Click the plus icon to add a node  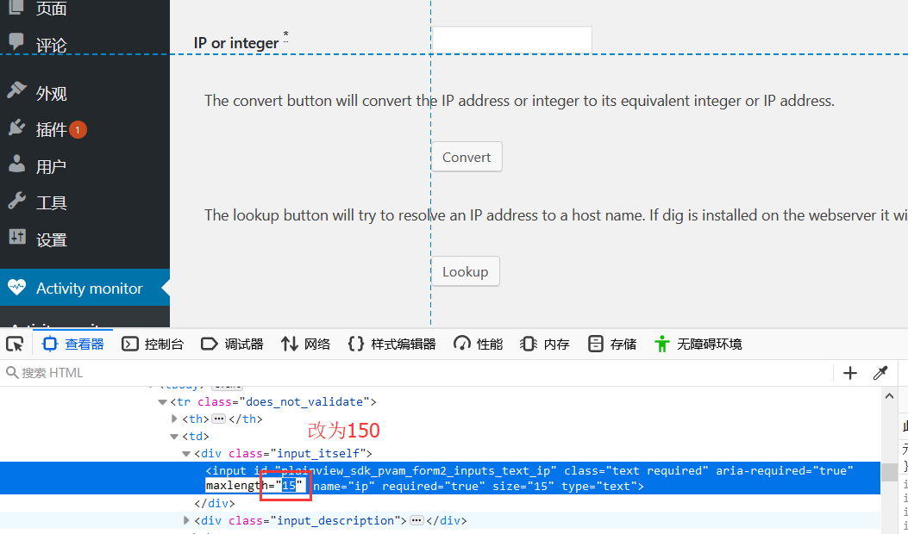850,372
